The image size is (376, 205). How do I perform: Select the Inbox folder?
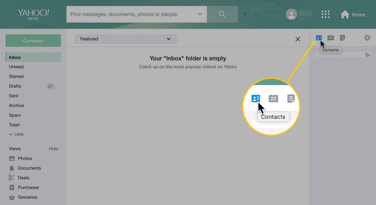[33, 57]
